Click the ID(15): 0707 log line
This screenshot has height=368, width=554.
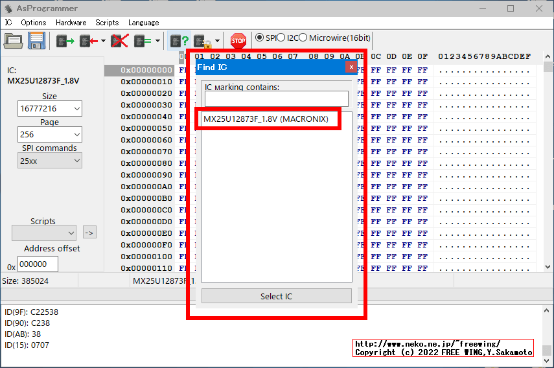(x=27, y=345)
